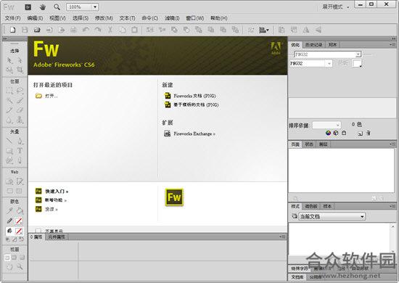Viewport: 399px width, 283px height.
Task: Open the 当前文档 styles dropdown
Action: [x=332, y=216]
